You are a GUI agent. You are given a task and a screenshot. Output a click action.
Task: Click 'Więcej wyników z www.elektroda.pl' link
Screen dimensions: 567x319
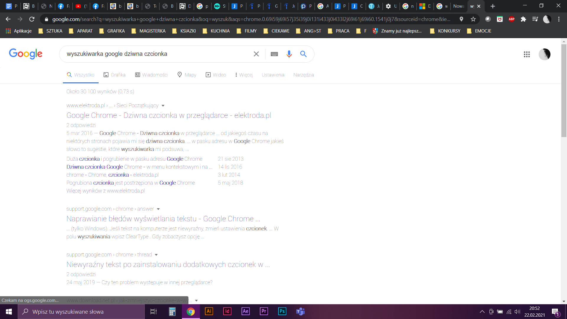coord(105,191)
